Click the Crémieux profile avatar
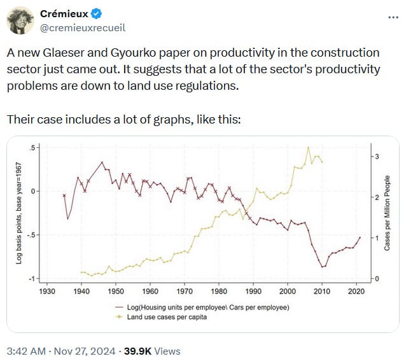 pos(21,20)
